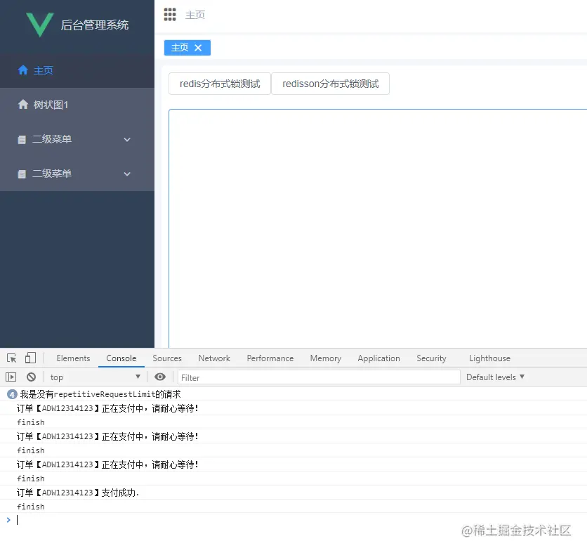Clear console with the ban icon
The height and width of the screenshot is (553, 587).
click(x=31, y=377)
